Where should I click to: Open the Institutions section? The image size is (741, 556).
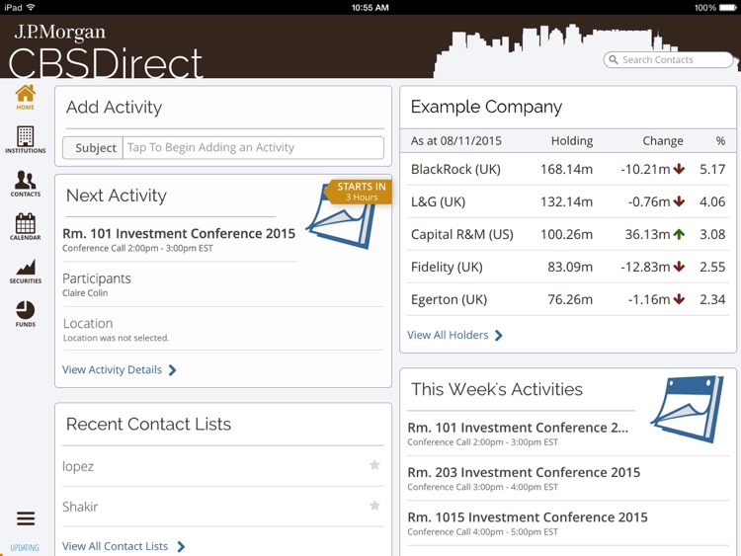[25, 139]
